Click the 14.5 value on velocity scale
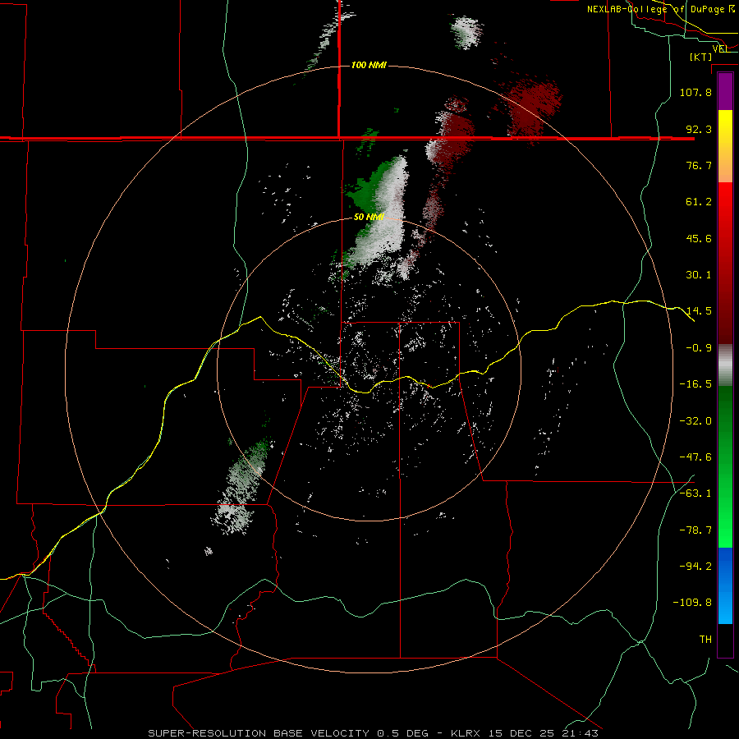 tap(699, 311)
